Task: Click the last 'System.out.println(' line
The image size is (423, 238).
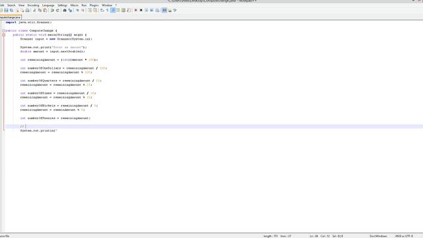Action: (x=38, y=131)
